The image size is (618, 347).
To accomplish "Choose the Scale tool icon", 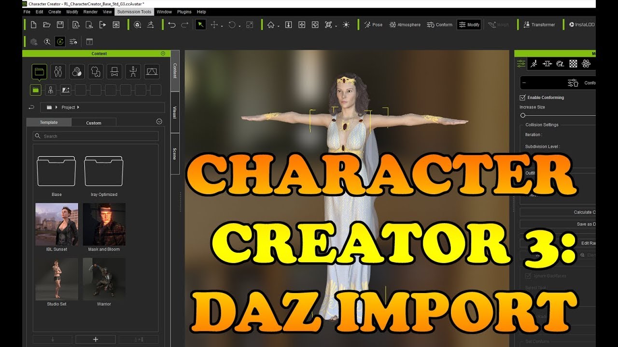I will tap(250, 25).
